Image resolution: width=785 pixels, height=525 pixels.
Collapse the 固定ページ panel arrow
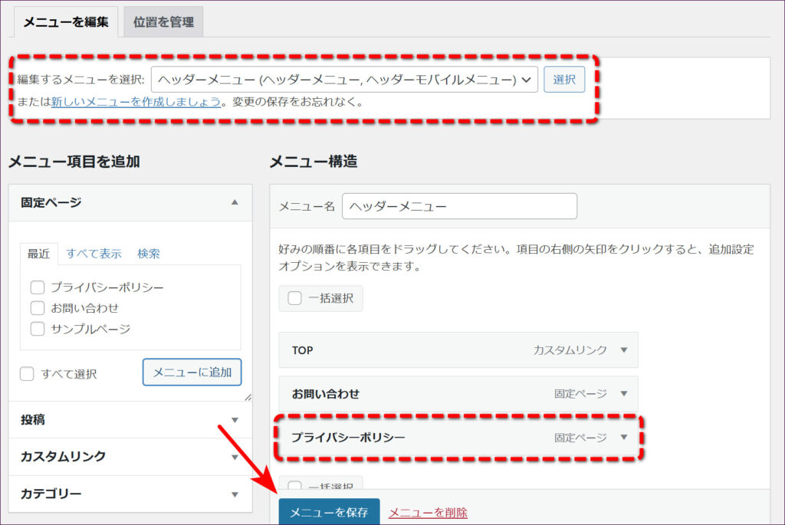pyautogui.click(x=235, y=202)
